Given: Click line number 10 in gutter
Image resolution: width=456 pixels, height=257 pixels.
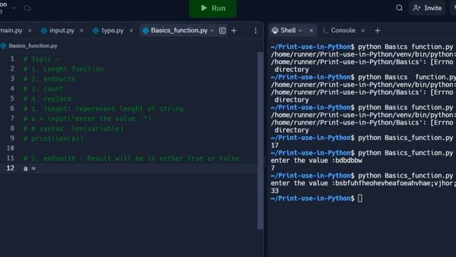Looking at the screenshot, I should (11, 148).
